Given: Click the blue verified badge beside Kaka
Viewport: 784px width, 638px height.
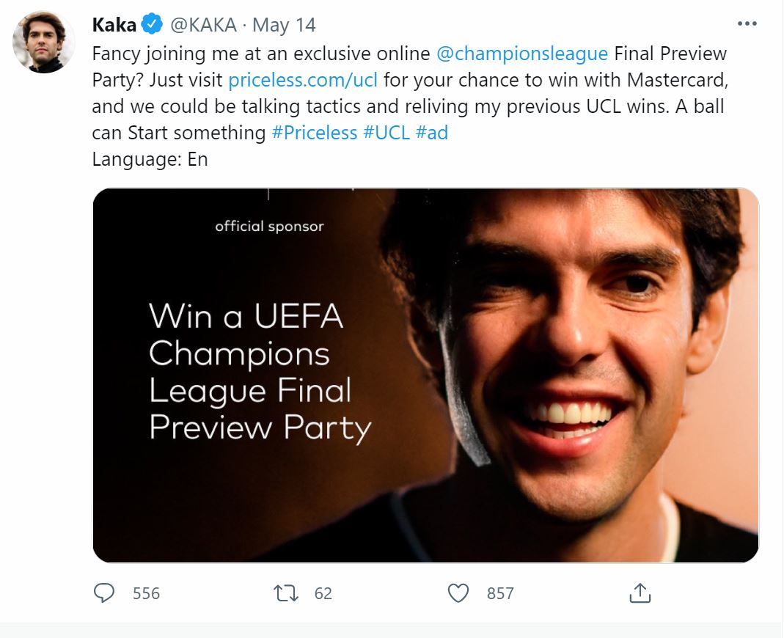Looking at the screenshot, I should click(x=151, y=25).
